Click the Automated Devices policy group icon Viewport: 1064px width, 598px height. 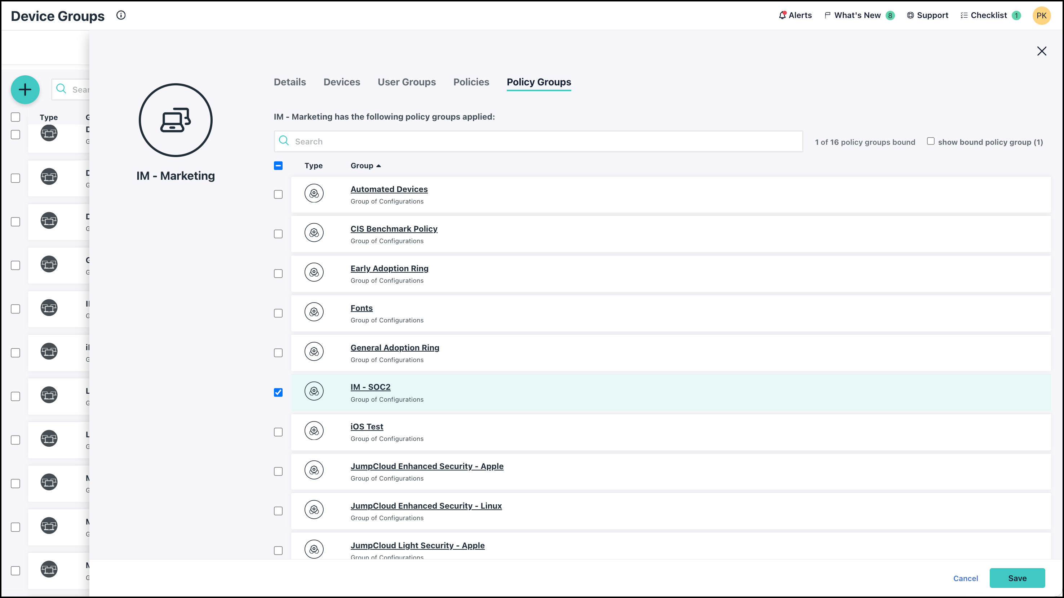314,193
